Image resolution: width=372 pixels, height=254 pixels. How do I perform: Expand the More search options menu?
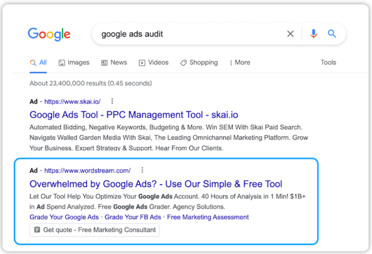(x=240, y=63)
